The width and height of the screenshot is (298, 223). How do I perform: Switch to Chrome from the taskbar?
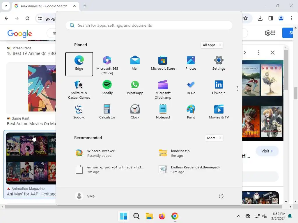(x=175, y=216)
